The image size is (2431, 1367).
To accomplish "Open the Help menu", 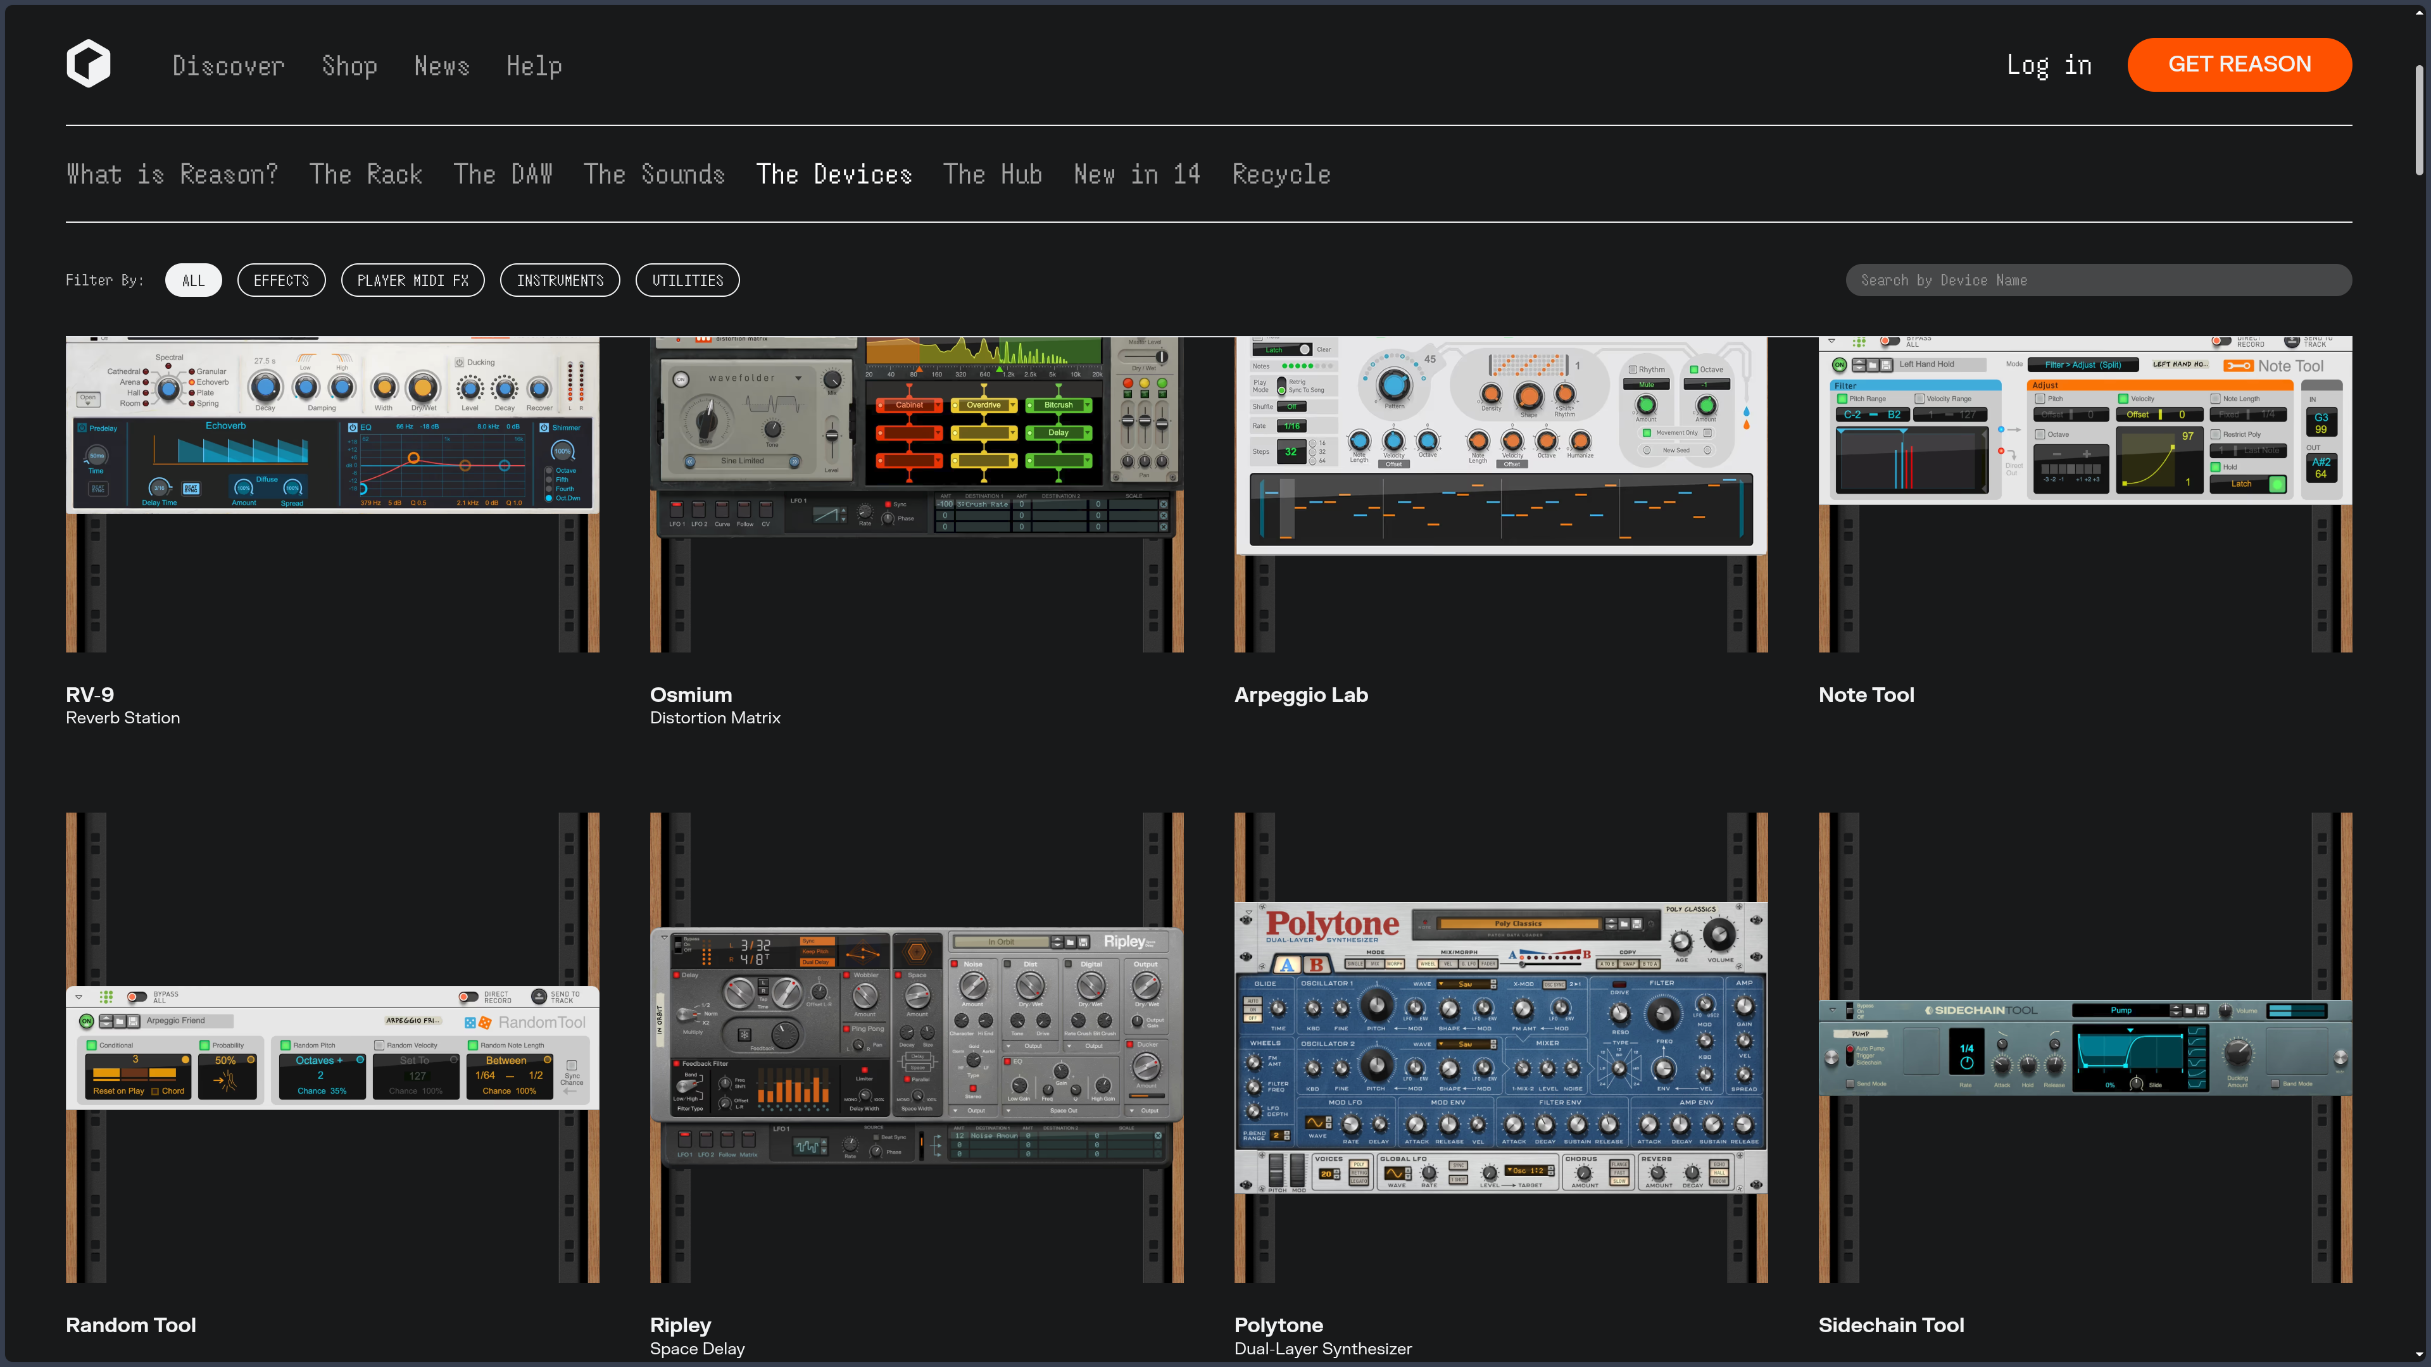I will click(534, 65).
